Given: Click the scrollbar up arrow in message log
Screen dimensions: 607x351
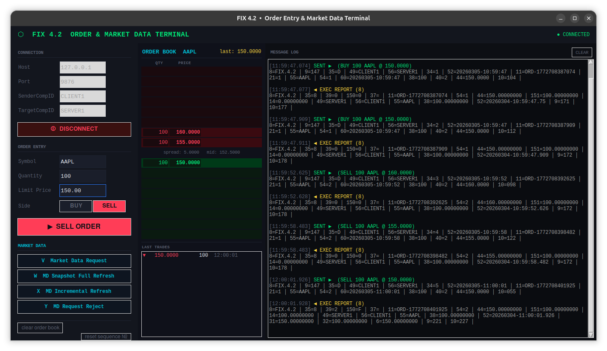Looking at the screenshot, I should click(x=591, y=62).
